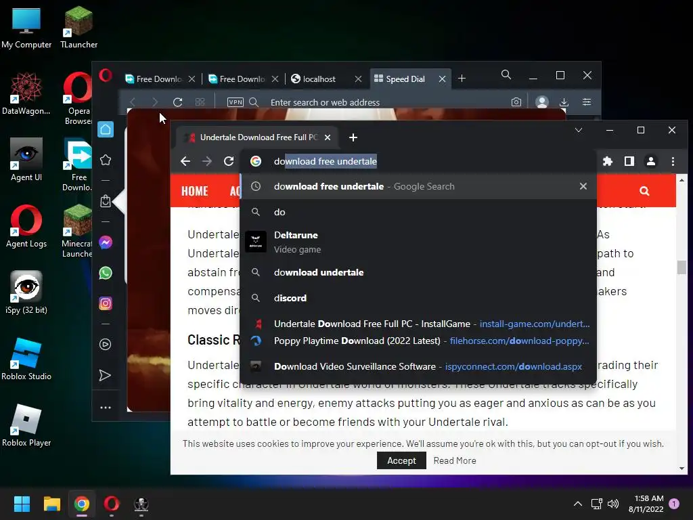Open Opera downloads icon
The width and height of the screenshot is (693, 520).
coord(564,103)
